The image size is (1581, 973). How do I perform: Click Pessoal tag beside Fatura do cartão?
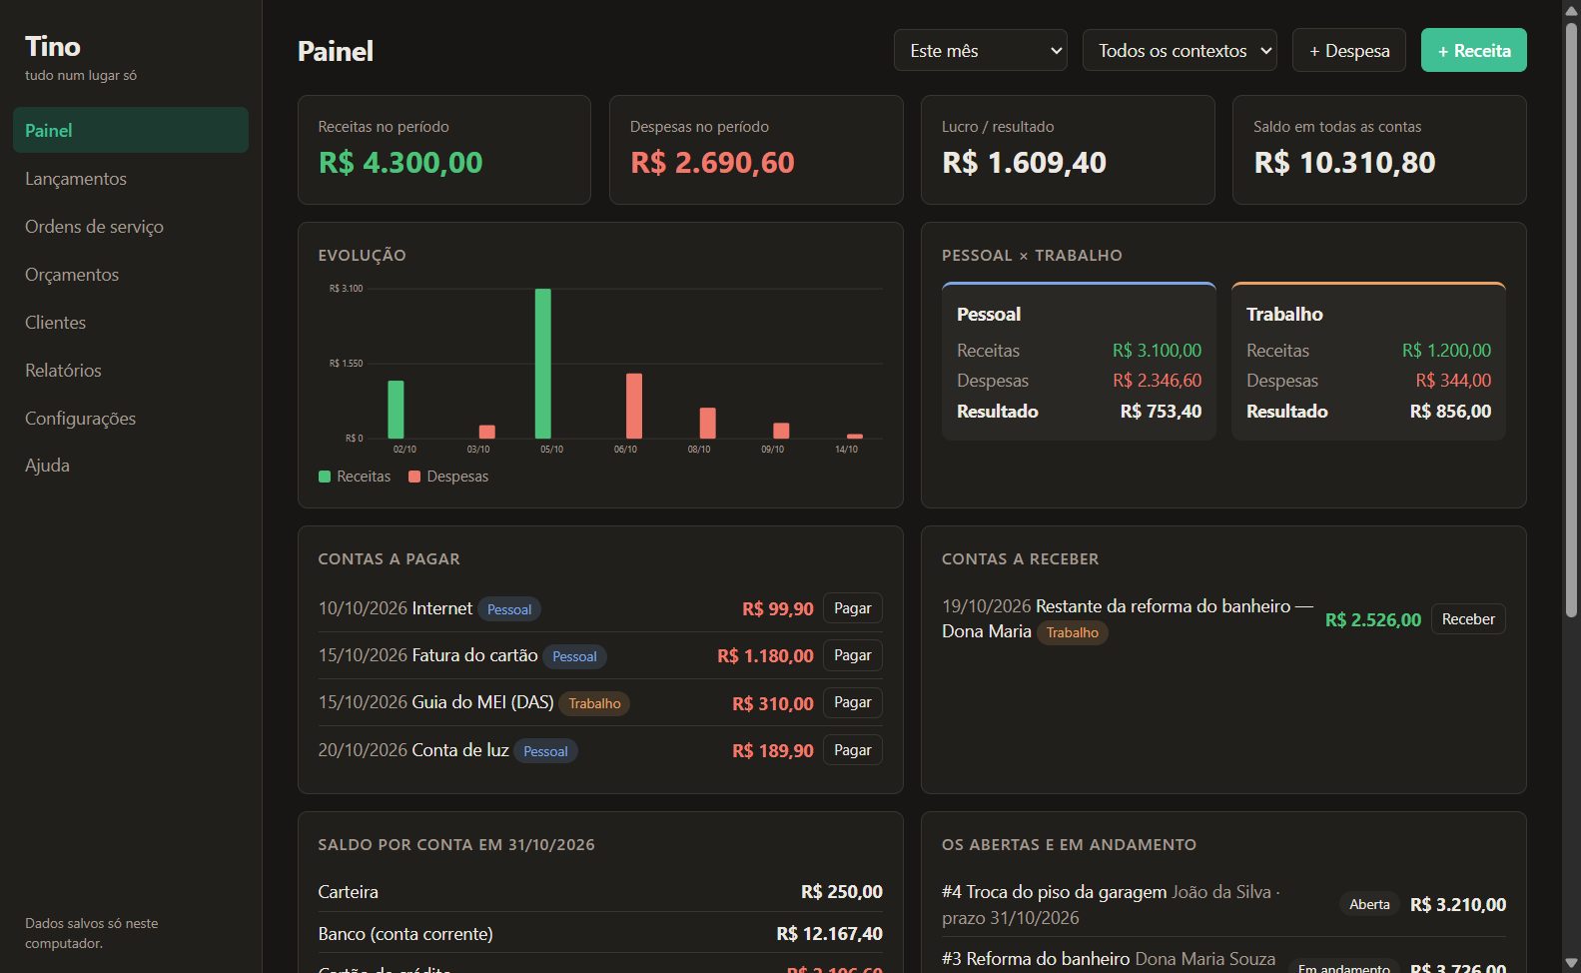(x=574, y=656)
